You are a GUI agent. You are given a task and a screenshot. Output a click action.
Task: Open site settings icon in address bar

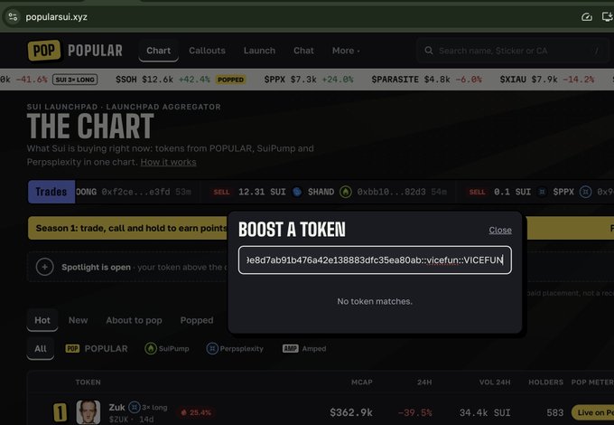pyautogui.click(x=13, y=17)
